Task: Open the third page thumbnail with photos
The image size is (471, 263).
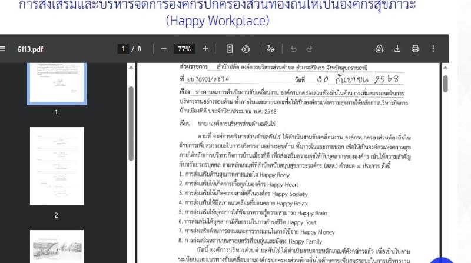Action: 57,246
